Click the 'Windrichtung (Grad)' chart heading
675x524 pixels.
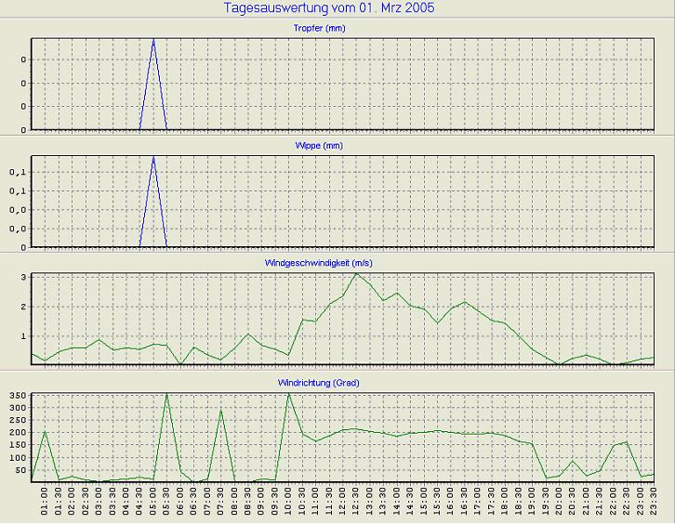(338, 383)
